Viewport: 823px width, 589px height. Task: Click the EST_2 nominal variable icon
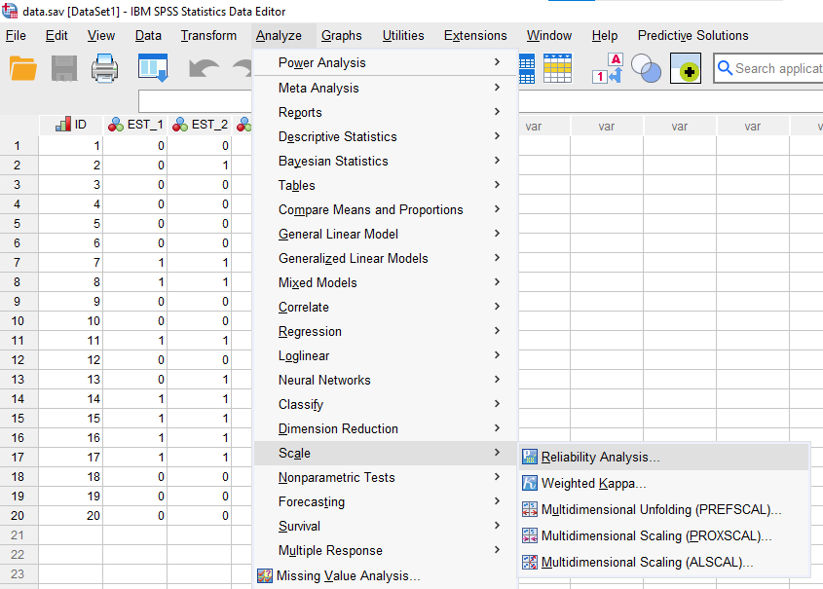tap(180, 125)
